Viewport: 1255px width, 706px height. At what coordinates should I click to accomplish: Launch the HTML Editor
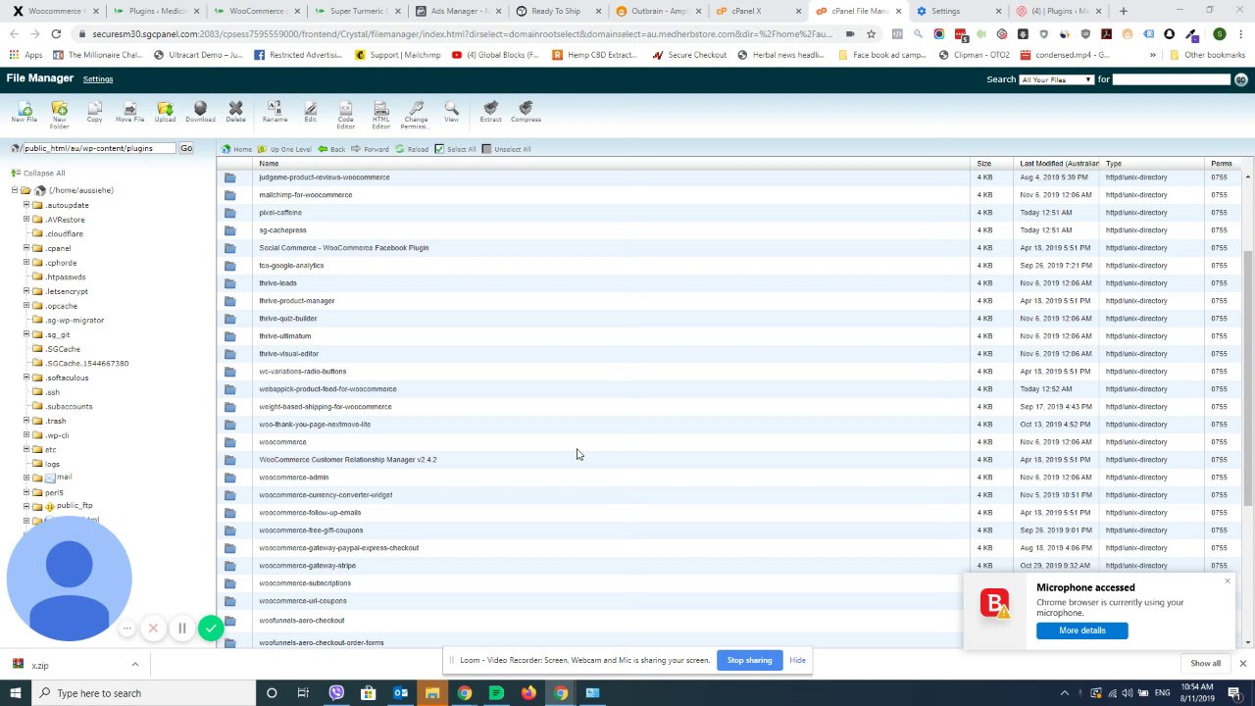pyautogui.click(x=380, y=114)
